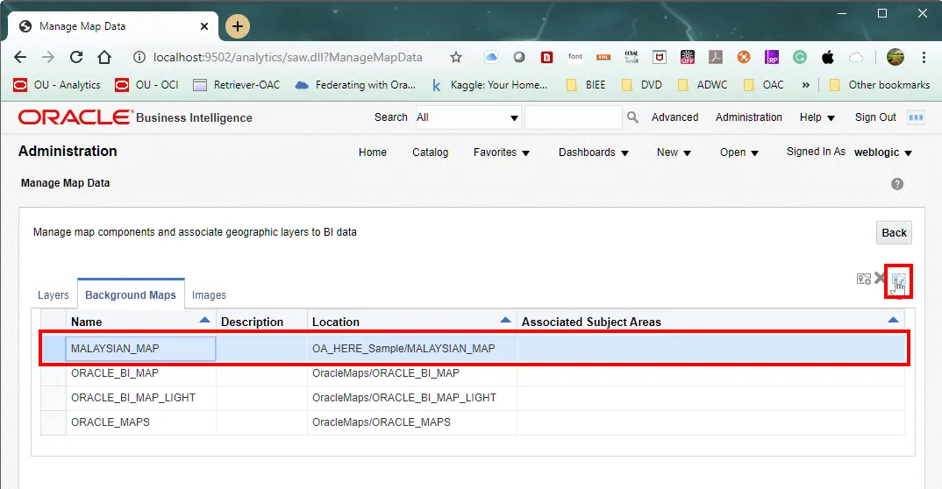Switch to the Layers tab
Screen dimensions: 942x489
54,295
